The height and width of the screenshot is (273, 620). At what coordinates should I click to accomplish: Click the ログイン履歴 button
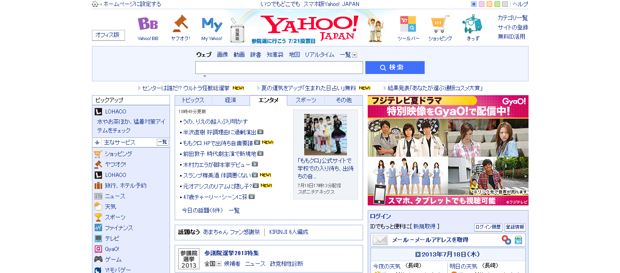point(488,227)
